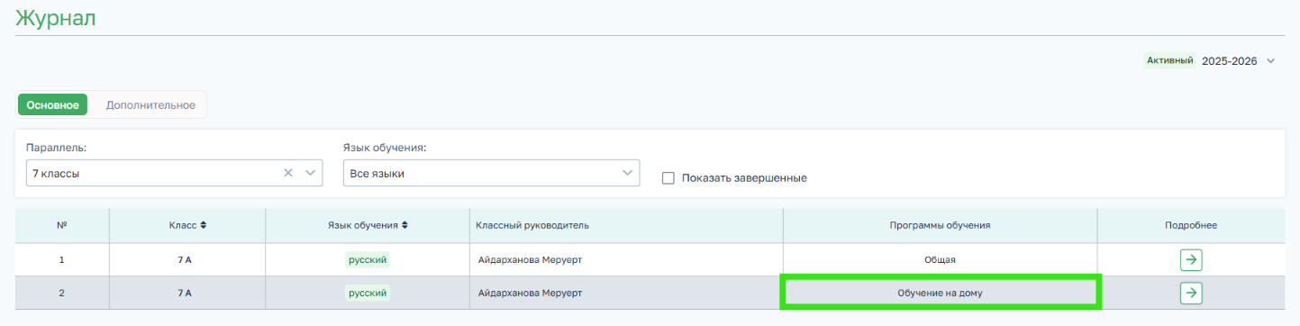Click Обучение на дому program cell

coord(940,293)
